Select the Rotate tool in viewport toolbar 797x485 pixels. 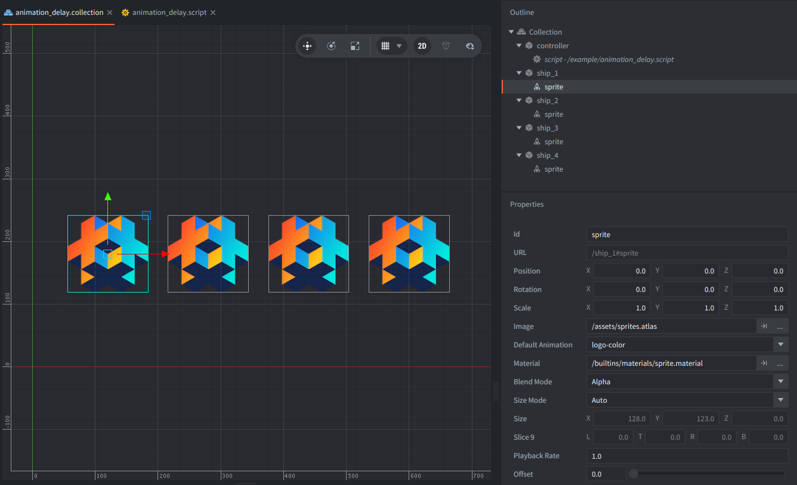point(332,46)
